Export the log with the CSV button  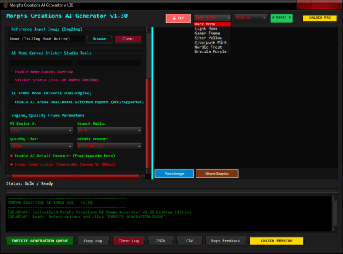(189, 241)
